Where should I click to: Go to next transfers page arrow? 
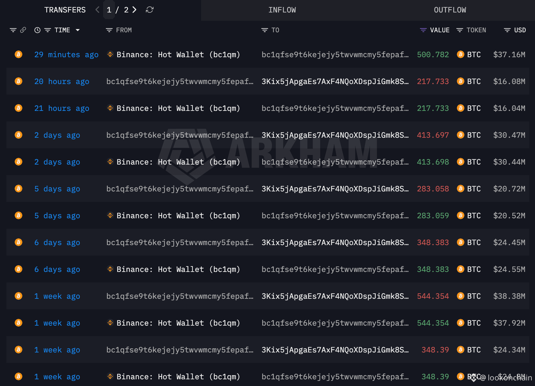pyautogui.click(x=134, y=10)
